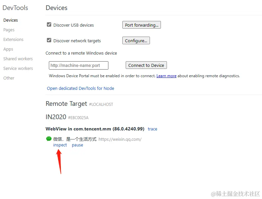262x199 pixels.
Task: Click the Port forwarding button
Action: point(142,25)
